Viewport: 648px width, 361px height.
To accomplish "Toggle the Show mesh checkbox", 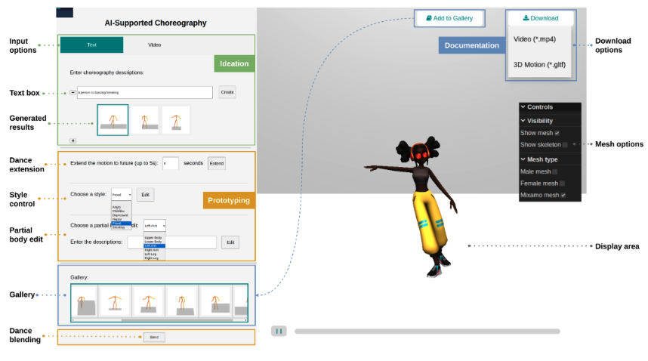I will tap(557, 133).
